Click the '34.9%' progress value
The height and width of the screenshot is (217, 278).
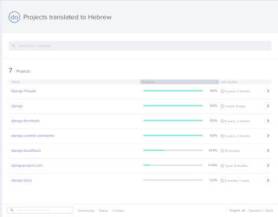coord(213,150)
